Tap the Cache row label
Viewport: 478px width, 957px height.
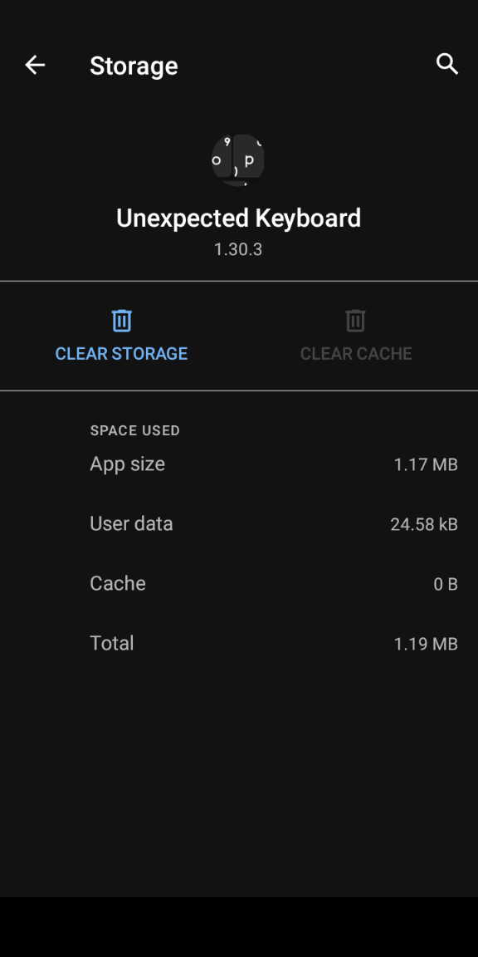click(118, 583)
